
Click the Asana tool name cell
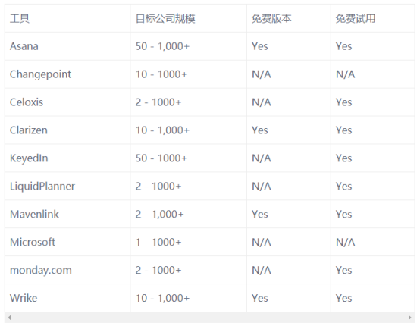click(x=67, y=46)
